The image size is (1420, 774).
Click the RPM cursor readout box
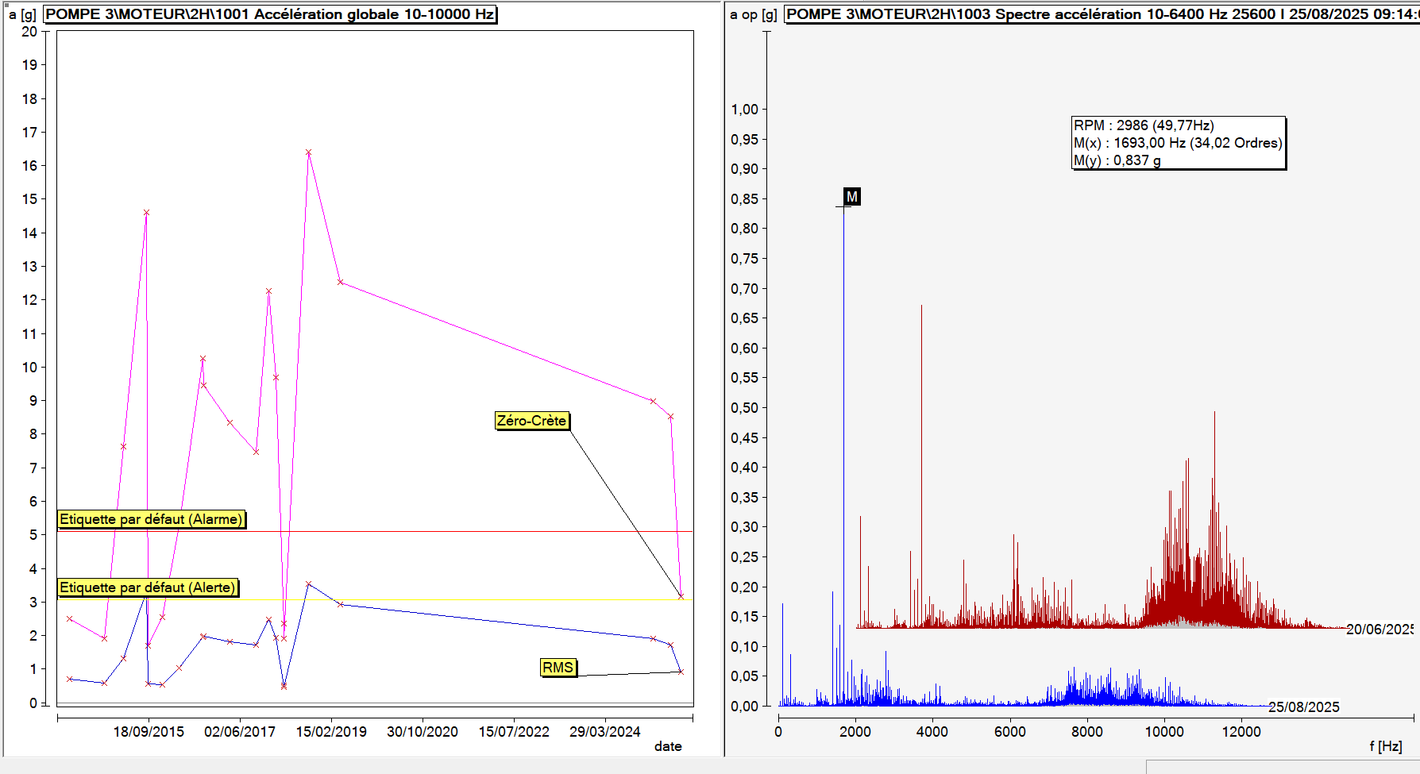pyautogui.click(x=1178, y=143)
